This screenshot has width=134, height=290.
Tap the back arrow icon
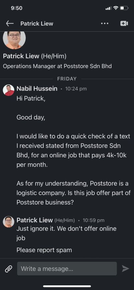point(10,23)
